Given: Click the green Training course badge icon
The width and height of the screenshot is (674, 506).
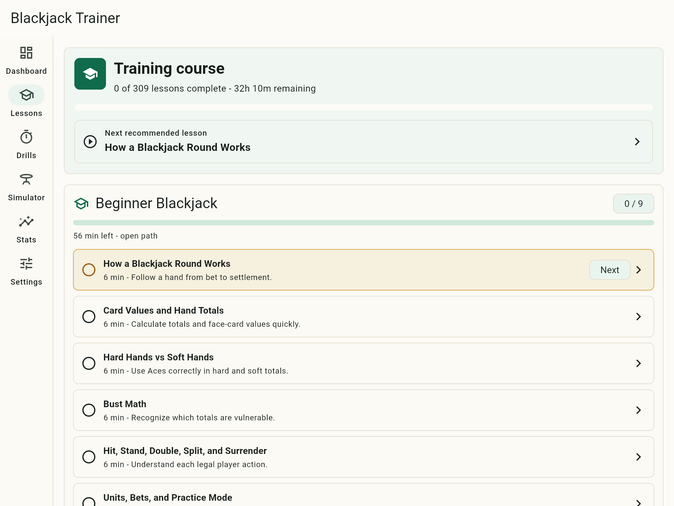Looking at the screenshot, I should click(90, 74).
